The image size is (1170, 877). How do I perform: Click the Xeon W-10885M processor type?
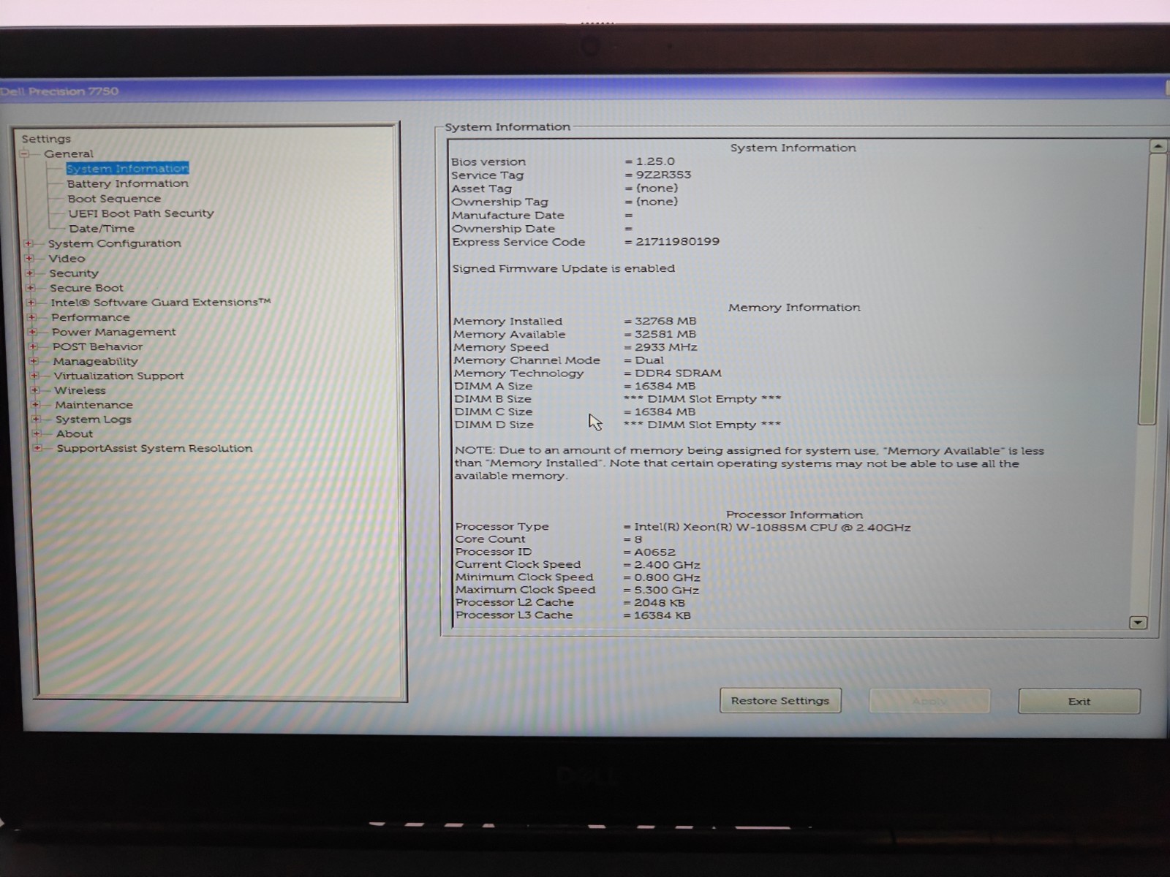click(x=772, y=527)
